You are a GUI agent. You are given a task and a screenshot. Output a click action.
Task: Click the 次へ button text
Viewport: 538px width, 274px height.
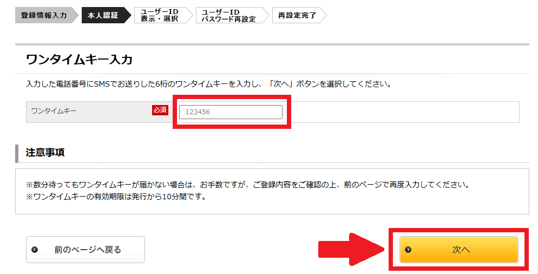coord(461,250)
